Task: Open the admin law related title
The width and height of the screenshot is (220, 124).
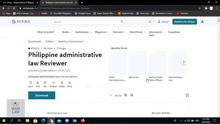Action: (137, 65)
